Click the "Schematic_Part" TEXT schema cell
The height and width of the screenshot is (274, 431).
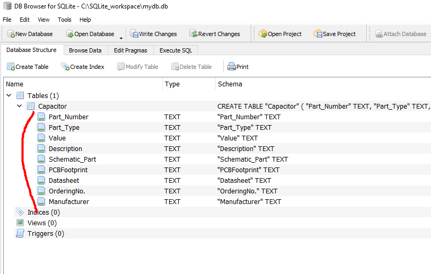point(252,160)
